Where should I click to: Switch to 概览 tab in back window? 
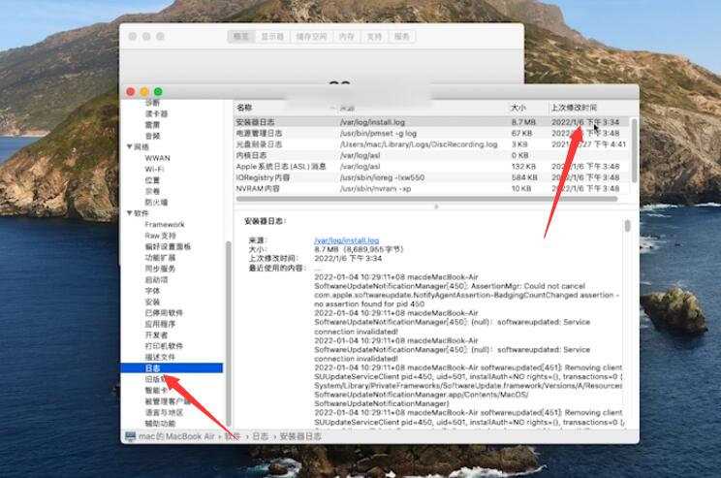(241, 36)
